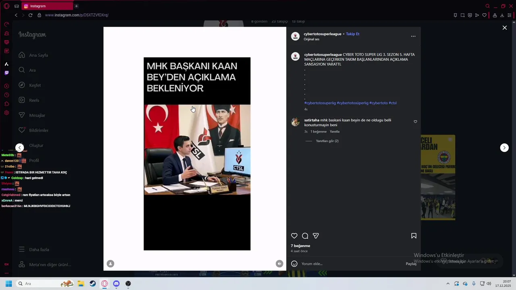Open the Opera GX main menu logo
The image size is (516, 290).
6,6
